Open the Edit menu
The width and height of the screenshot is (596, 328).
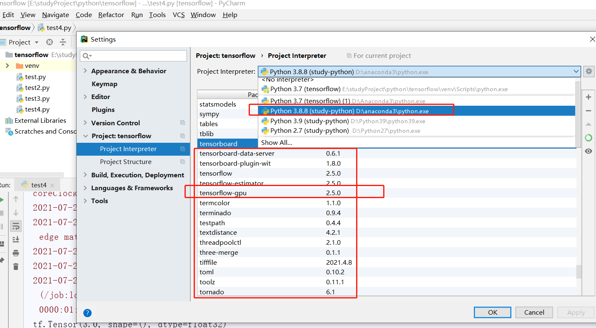point(7,15)
